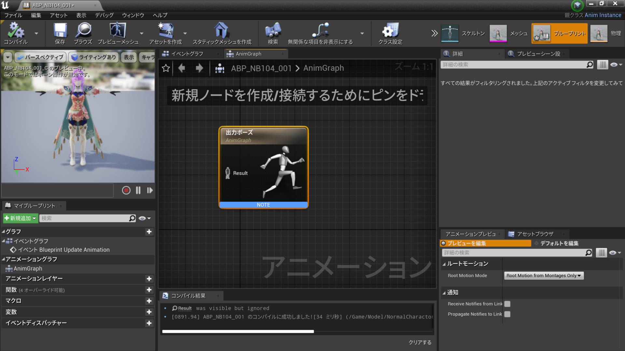
Task: Toggle hide unrelated items (無関係な項目を非表示にする) icon
Action: [320, 33]
